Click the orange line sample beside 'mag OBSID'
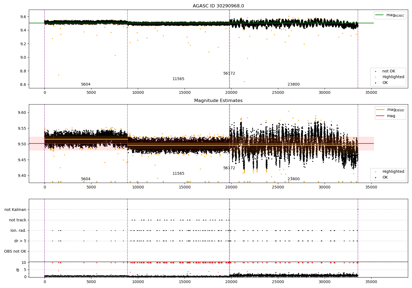412x288 pixels. (x=380, y=110)
